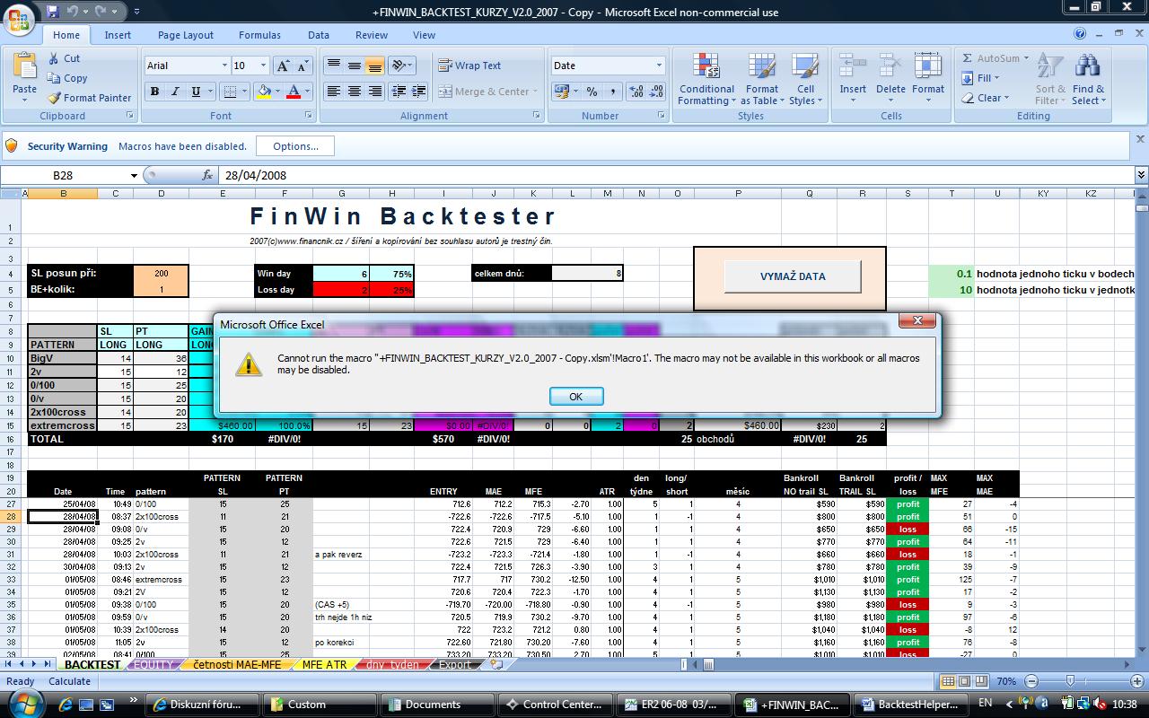Click the Office orb button
The width and height of the screenshot is (1149, 718).
[21, 20]
